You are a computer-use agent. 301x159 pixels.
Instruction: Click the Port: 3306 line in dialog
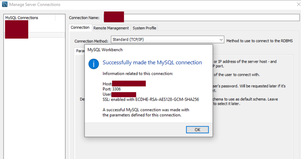(111, 89)
